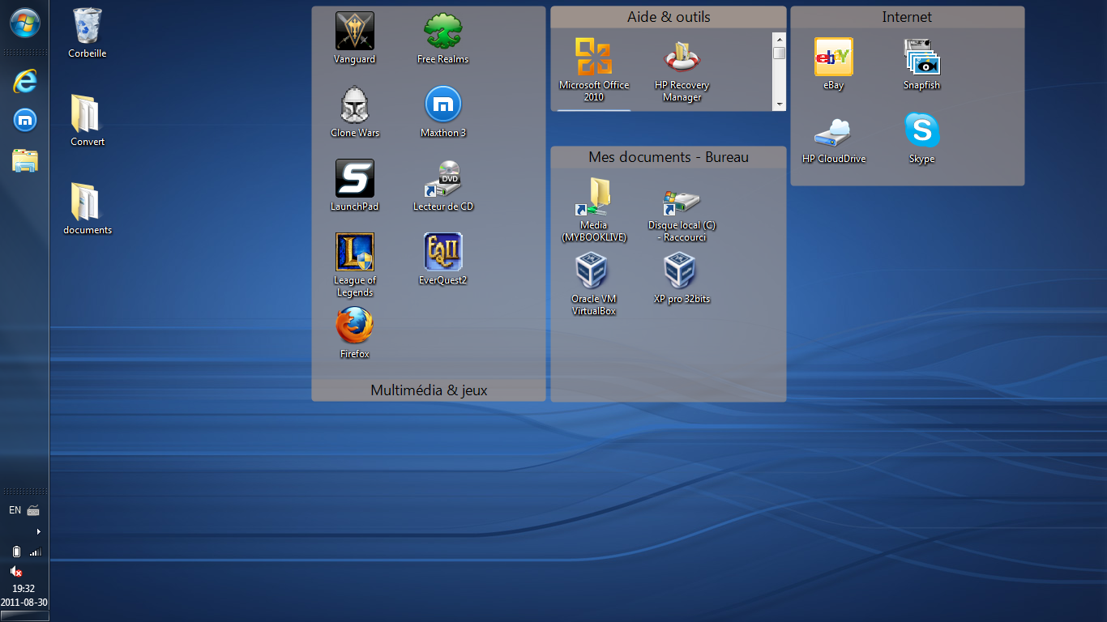This screenshot has width=1107, height=622.
Task: Select the HP Recovery Manager icon
Action: pyautogui.click(x=682, y=70)
